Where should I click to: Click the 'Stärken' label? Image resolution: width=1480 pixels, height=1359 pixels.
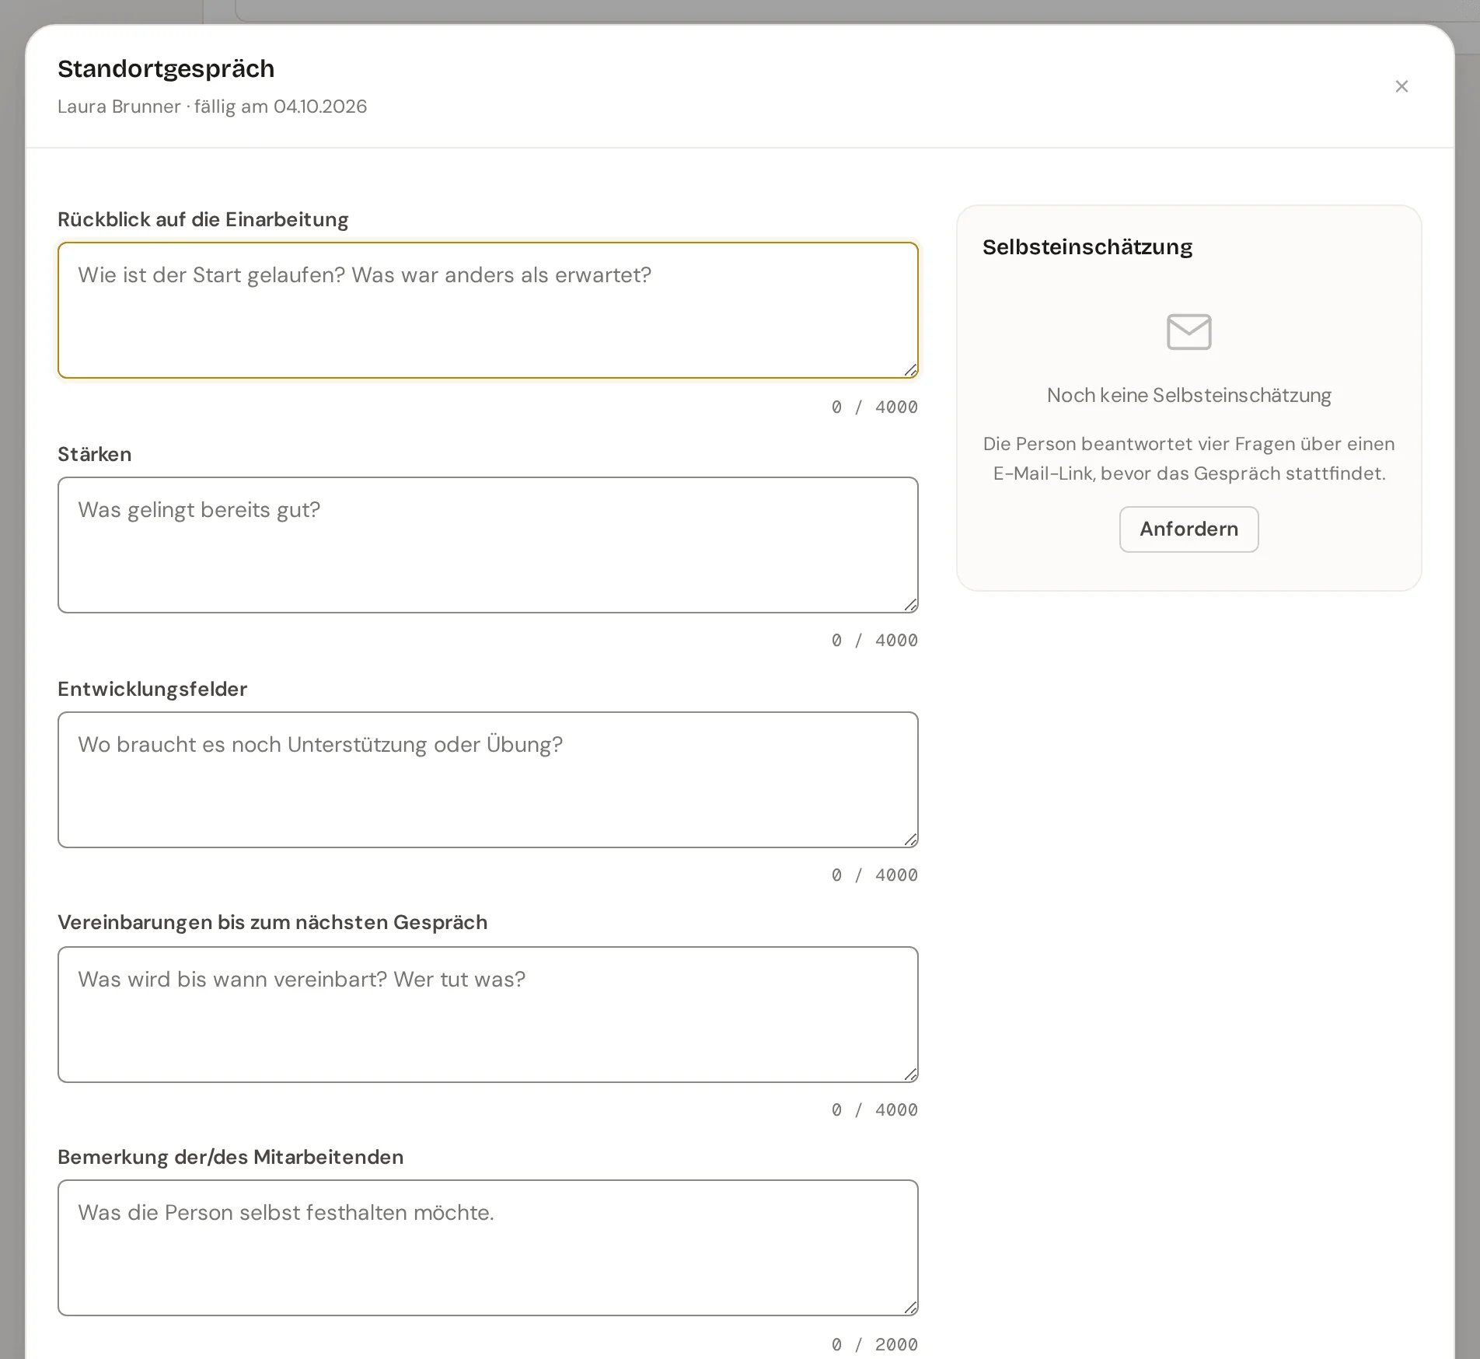(x=95, y=454)
